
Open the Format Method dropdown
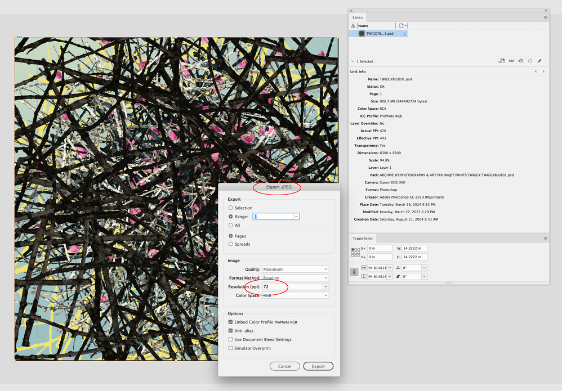pyautogui.click(x=295, y=278)
